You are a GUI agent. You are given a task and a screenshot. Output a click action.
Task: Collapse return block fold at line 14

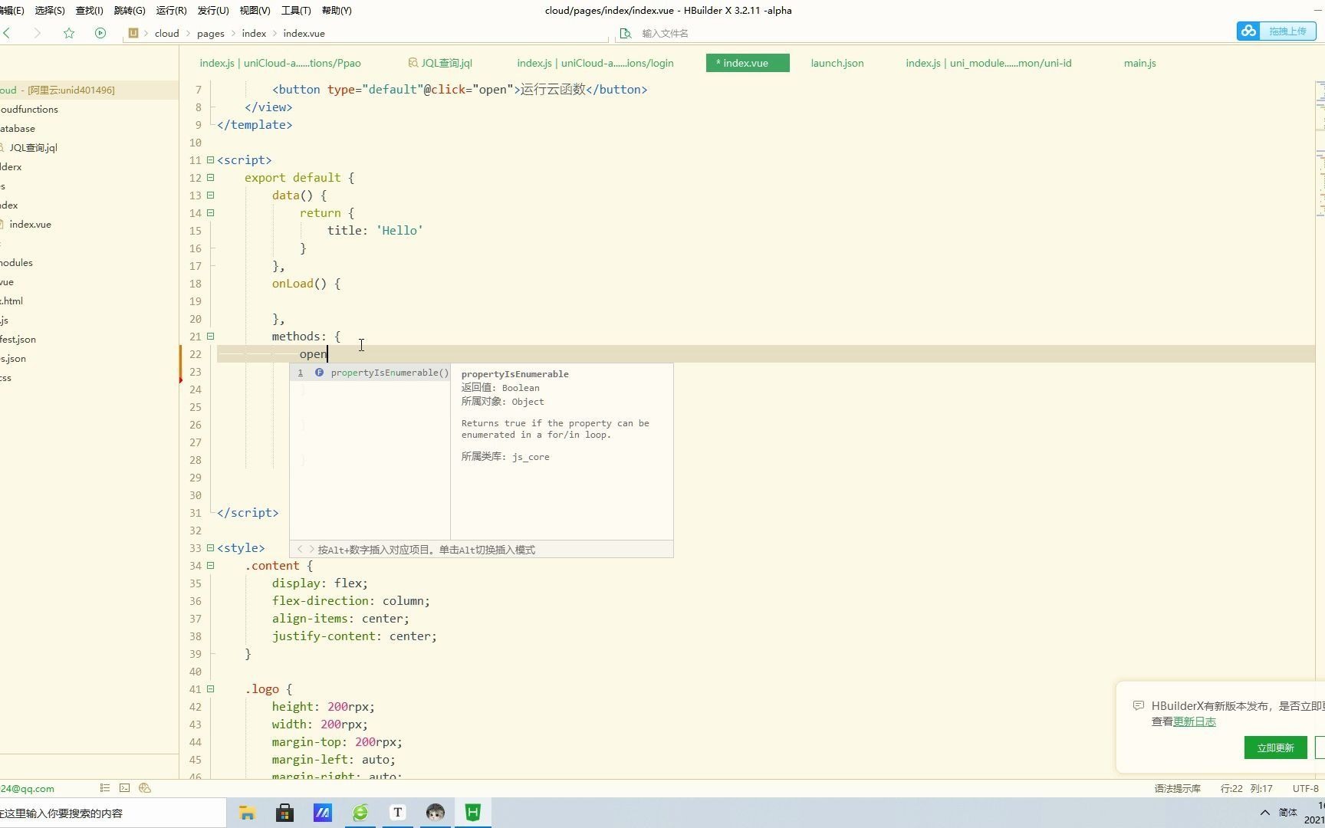point(210,212)
